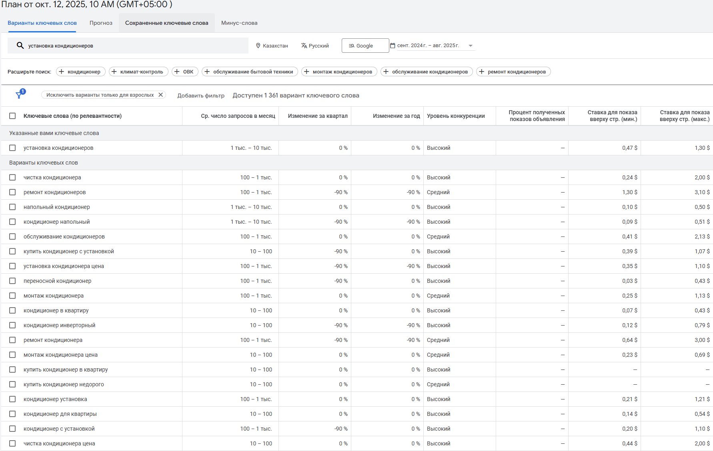Image resolution: width=713 pixels, height=451 pixels.
Task: Select checkbox for 'напольный кондиционер'
Action: pos(12,207)
